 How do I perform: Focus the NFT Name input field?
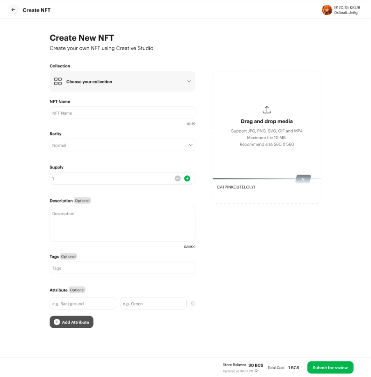point(122,113)
